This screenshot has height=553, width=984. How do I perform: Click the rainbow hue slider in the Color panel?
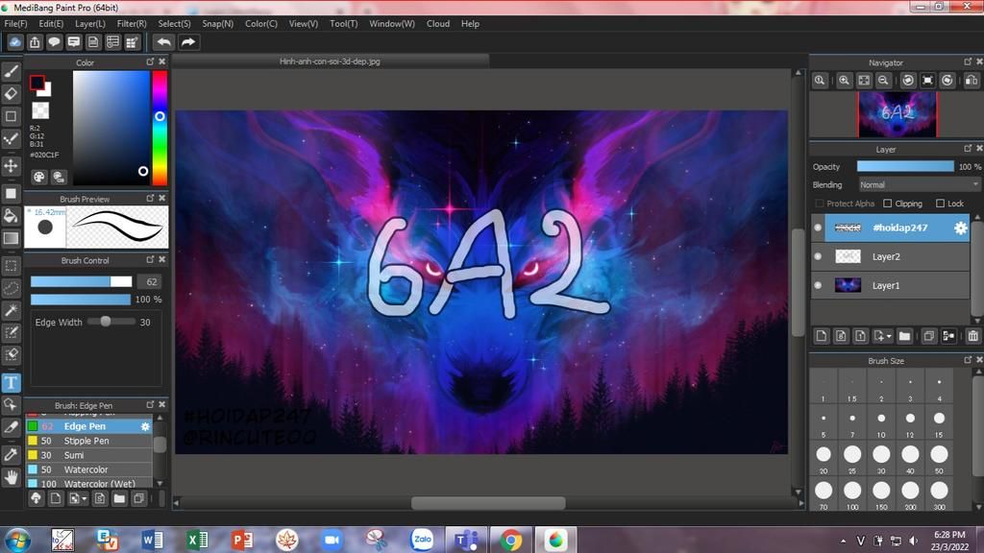[160, 128]
